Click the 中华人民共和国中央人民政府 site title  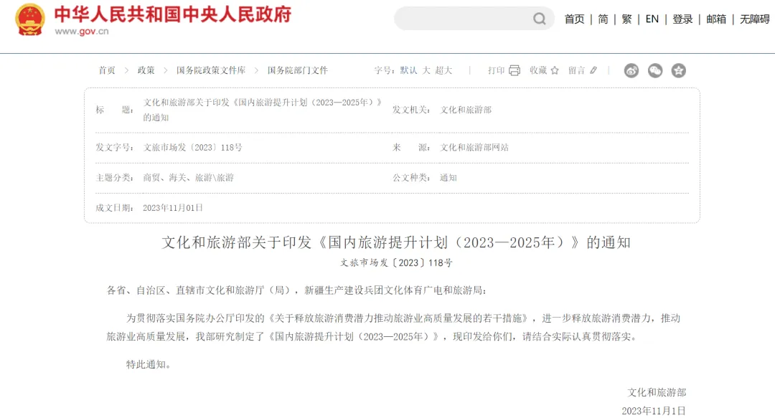point(172,14)
